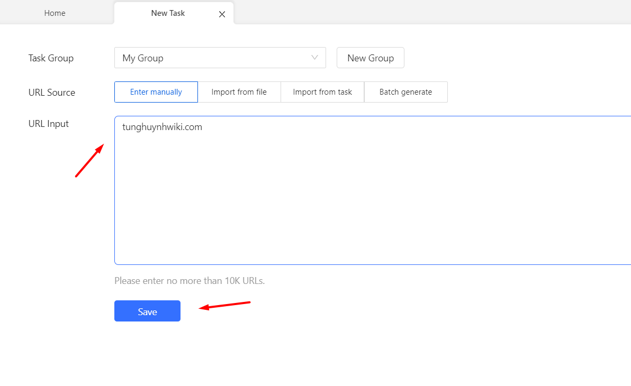Click the X icon on New Task tab
This screenshot has height=386, width=631.
(222, 14)
